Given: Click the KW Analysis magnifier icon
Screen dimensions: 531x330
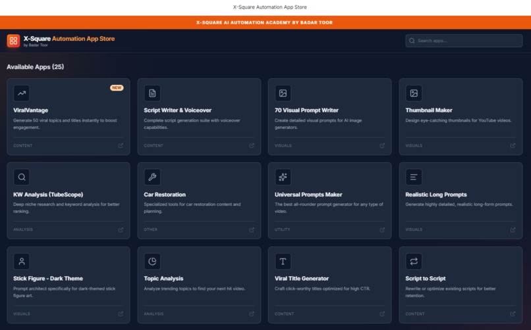Looking at the screenshot, I should [22, 177].
